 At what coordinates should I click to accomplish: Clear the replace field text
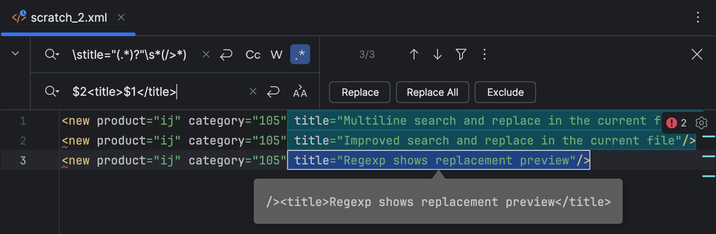pyautogui.click(x=253, y=92)
